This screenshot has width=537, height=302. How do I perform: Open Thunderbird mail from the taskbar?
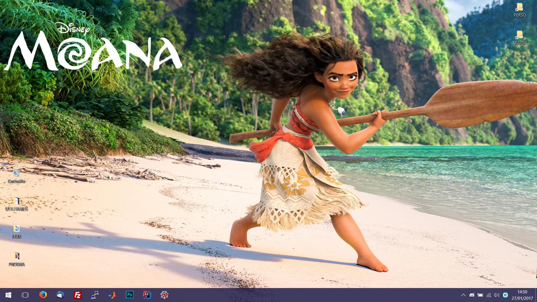coord(60,295)
